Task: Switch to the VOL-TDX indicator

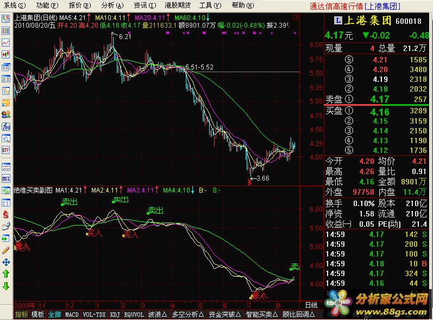Action: pyautogui.click(x=94, y=315)
